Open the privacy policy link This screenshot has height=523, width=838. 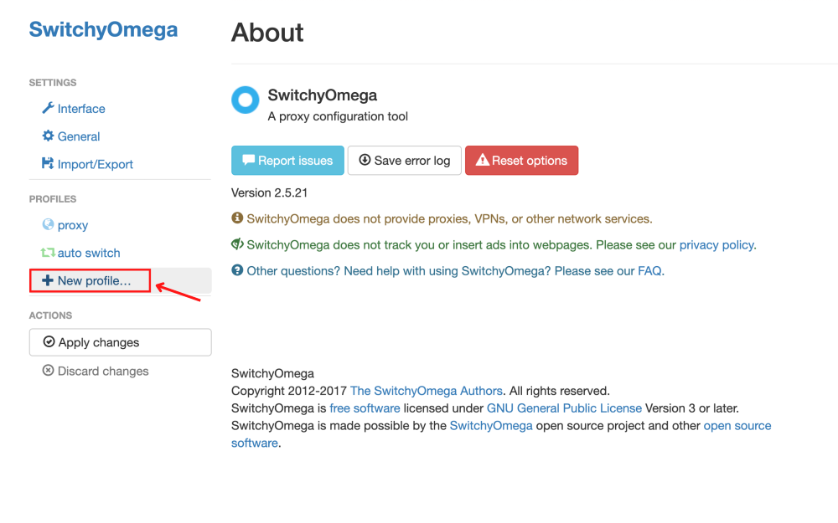coord(716,245)
